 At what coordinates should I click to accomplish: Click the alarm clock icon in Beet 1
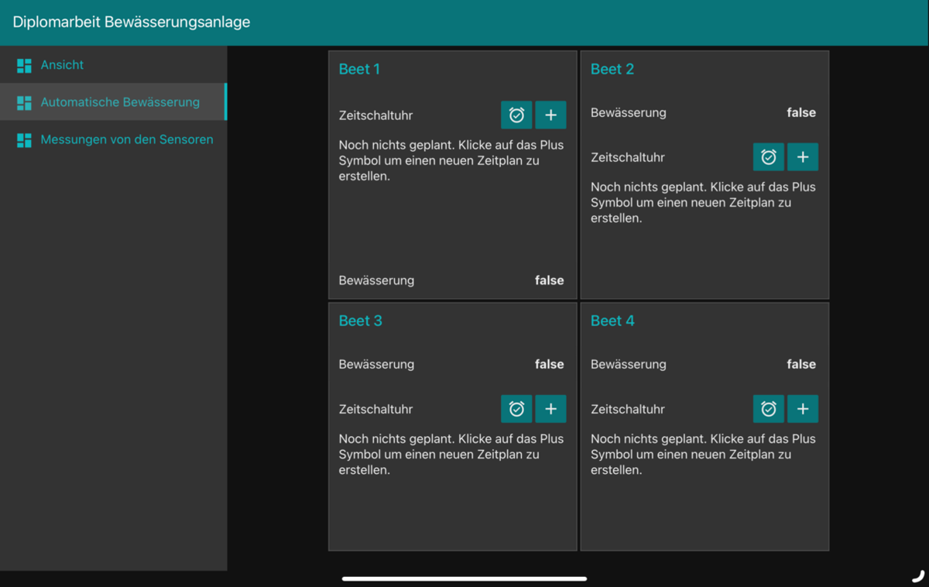coord(516,115)
